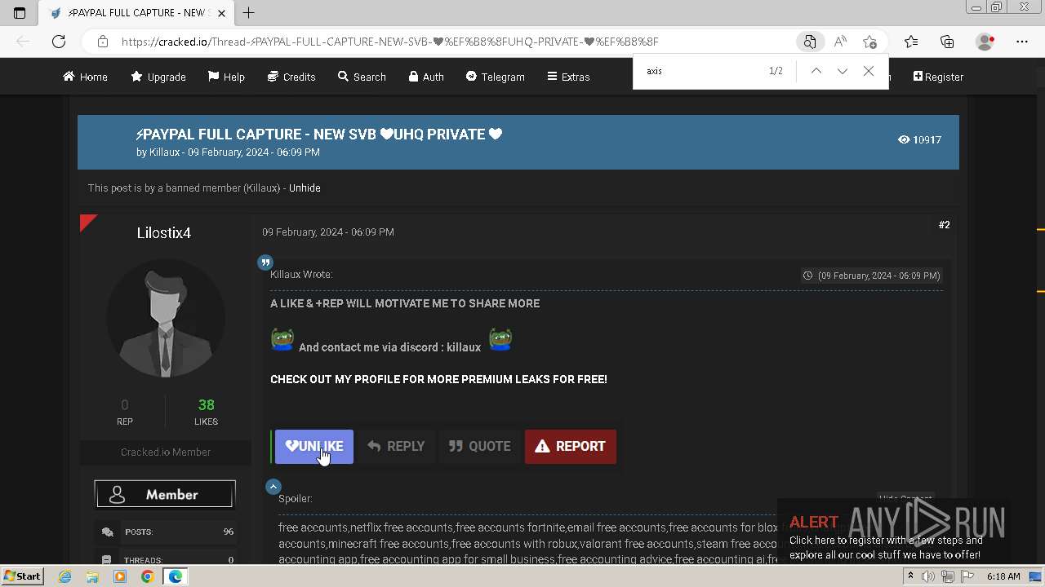Click the Unlike button
This screenshot has width=1045, height=587.
click(314, 446)
